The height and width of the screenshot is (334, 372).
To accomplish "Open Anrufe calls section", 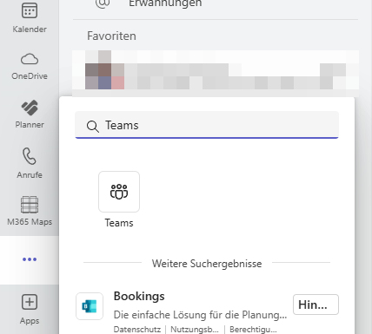I will point(30,163).
